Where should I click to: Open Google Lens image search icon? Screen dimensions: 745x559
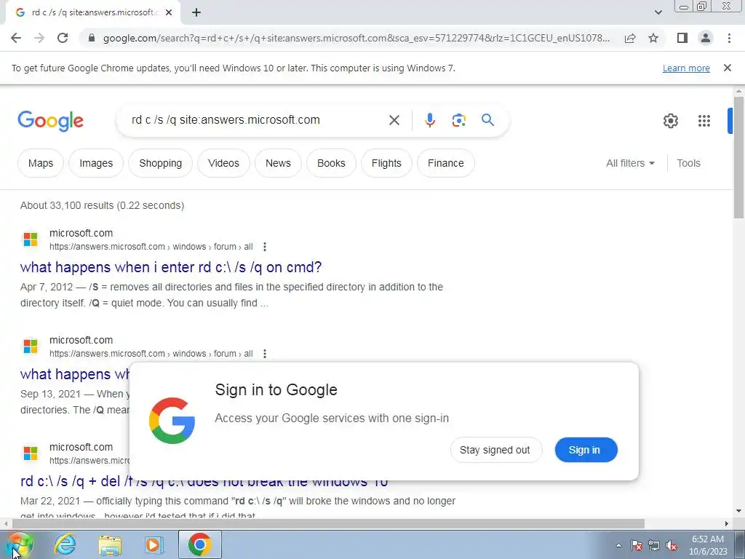458,120
